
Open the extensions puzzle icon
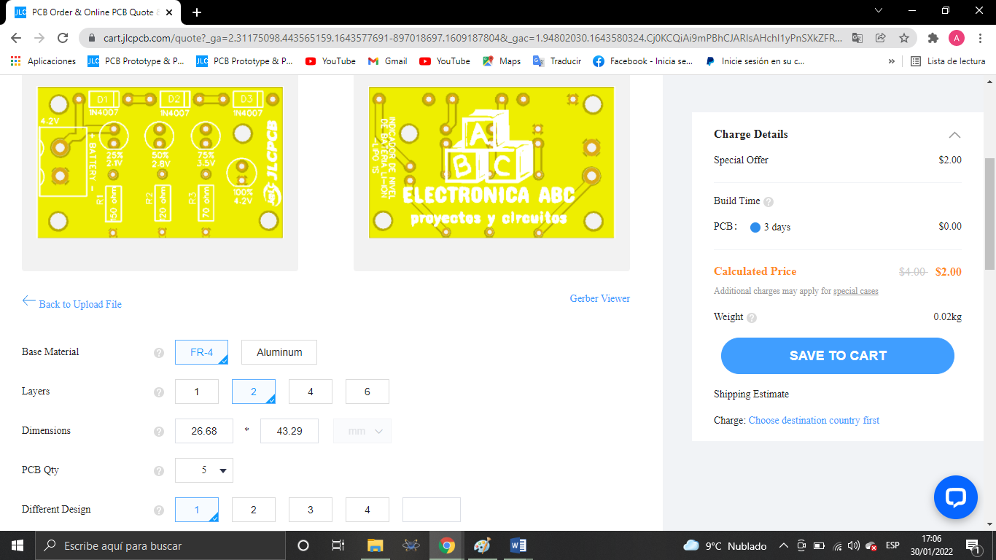pyautogui.click(x=933, y=38)
